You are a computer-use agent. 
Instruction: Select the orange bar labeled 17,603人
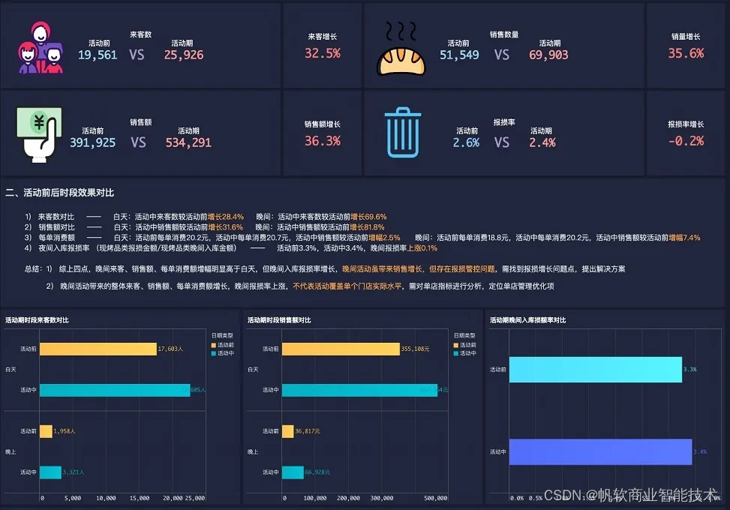tap(98, 349)
